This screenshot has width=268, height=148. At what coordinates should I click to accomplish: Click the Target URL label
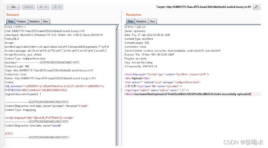coord(203,7)
